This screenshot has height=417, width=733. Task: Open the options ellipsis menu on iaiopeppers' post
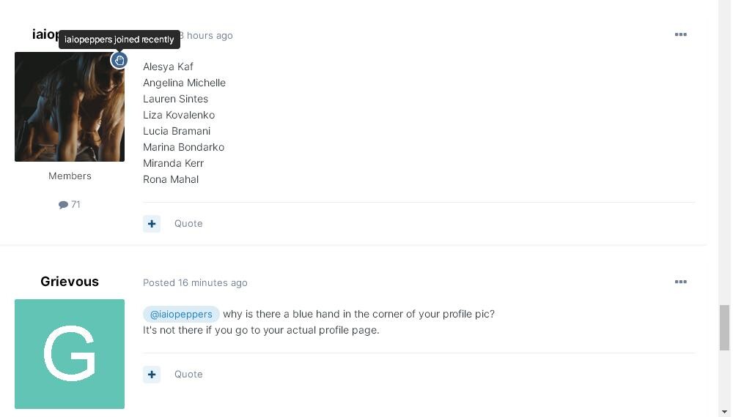coord(681,34)
